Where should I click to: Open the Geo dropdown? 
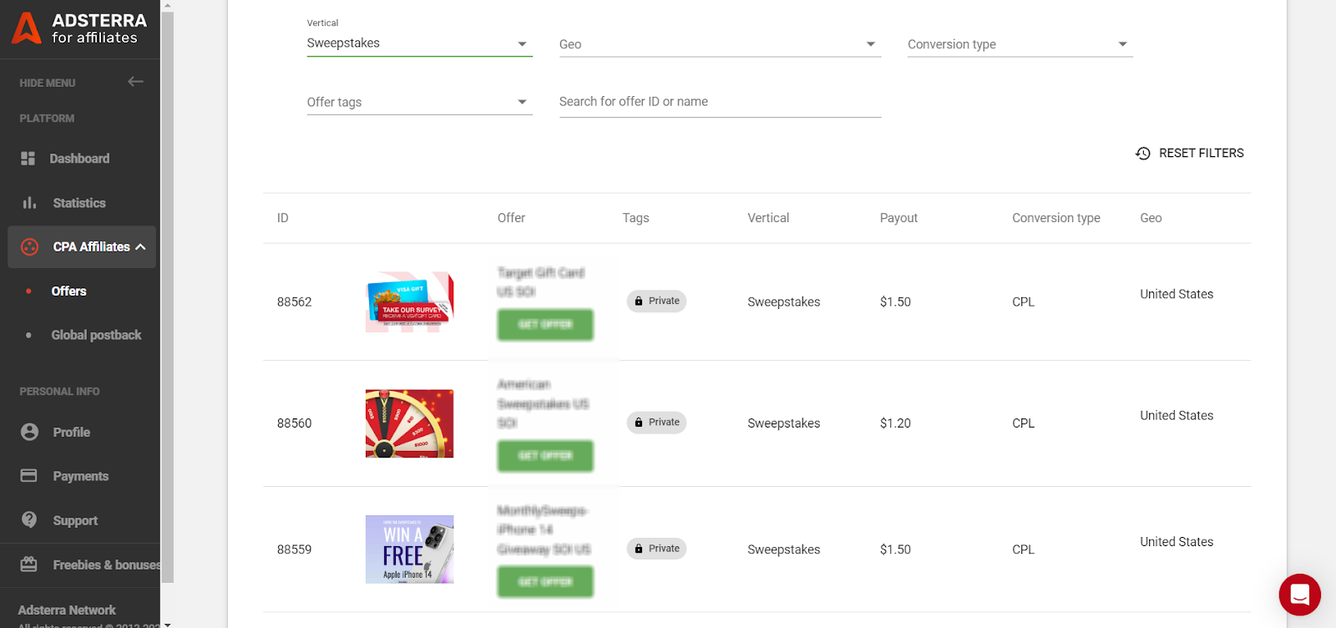pyautogui.click(x=720, y=44)
